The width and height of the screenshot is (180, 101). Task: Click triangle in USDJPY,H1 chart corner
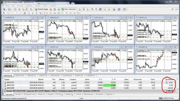click(x=49, y=50)
